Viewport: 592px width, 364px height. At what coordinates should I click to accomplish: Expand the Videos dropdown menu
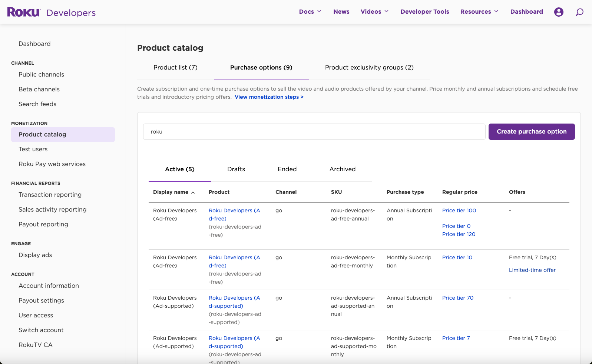(x=374, y=12)
